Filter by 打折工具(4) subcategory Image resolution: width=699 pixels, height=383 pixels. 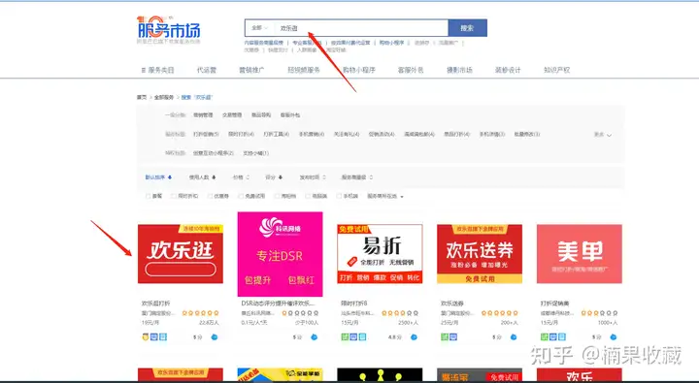click(x=276, y=134)
